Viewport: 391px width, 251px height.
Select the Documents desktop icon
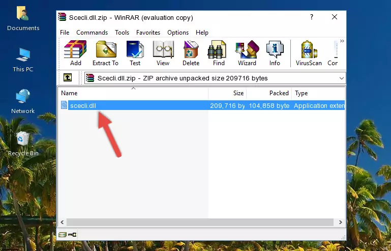(23, 19)
